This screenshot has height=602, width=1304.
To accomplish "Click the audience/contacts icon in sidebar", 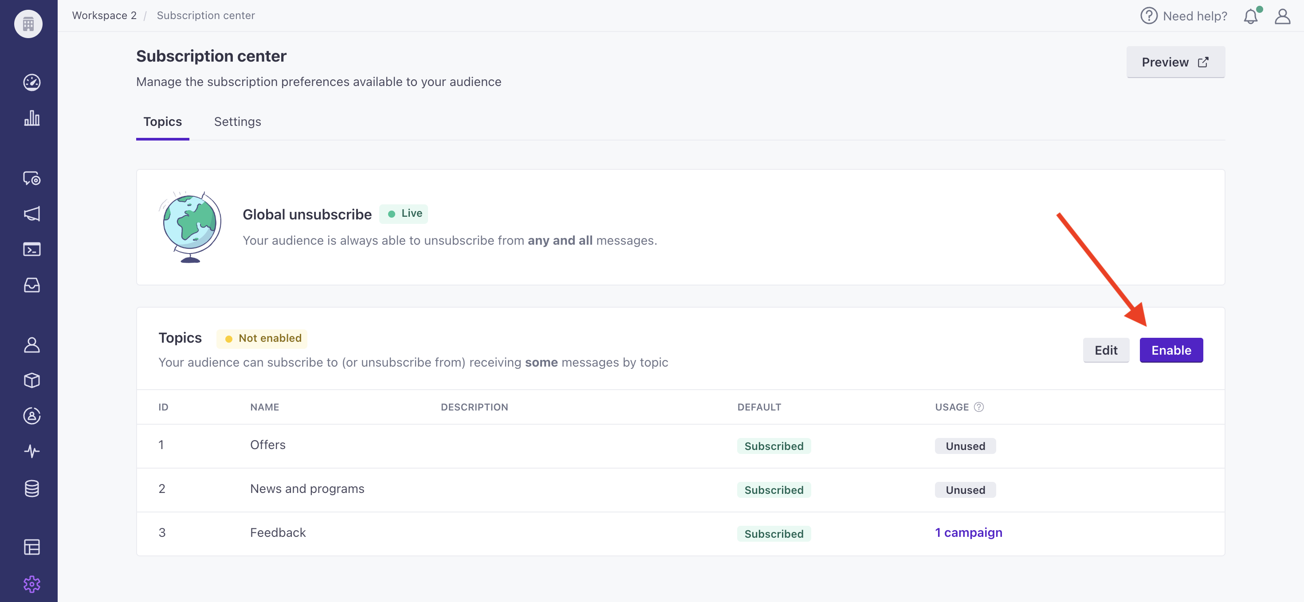I will point(31,344).
